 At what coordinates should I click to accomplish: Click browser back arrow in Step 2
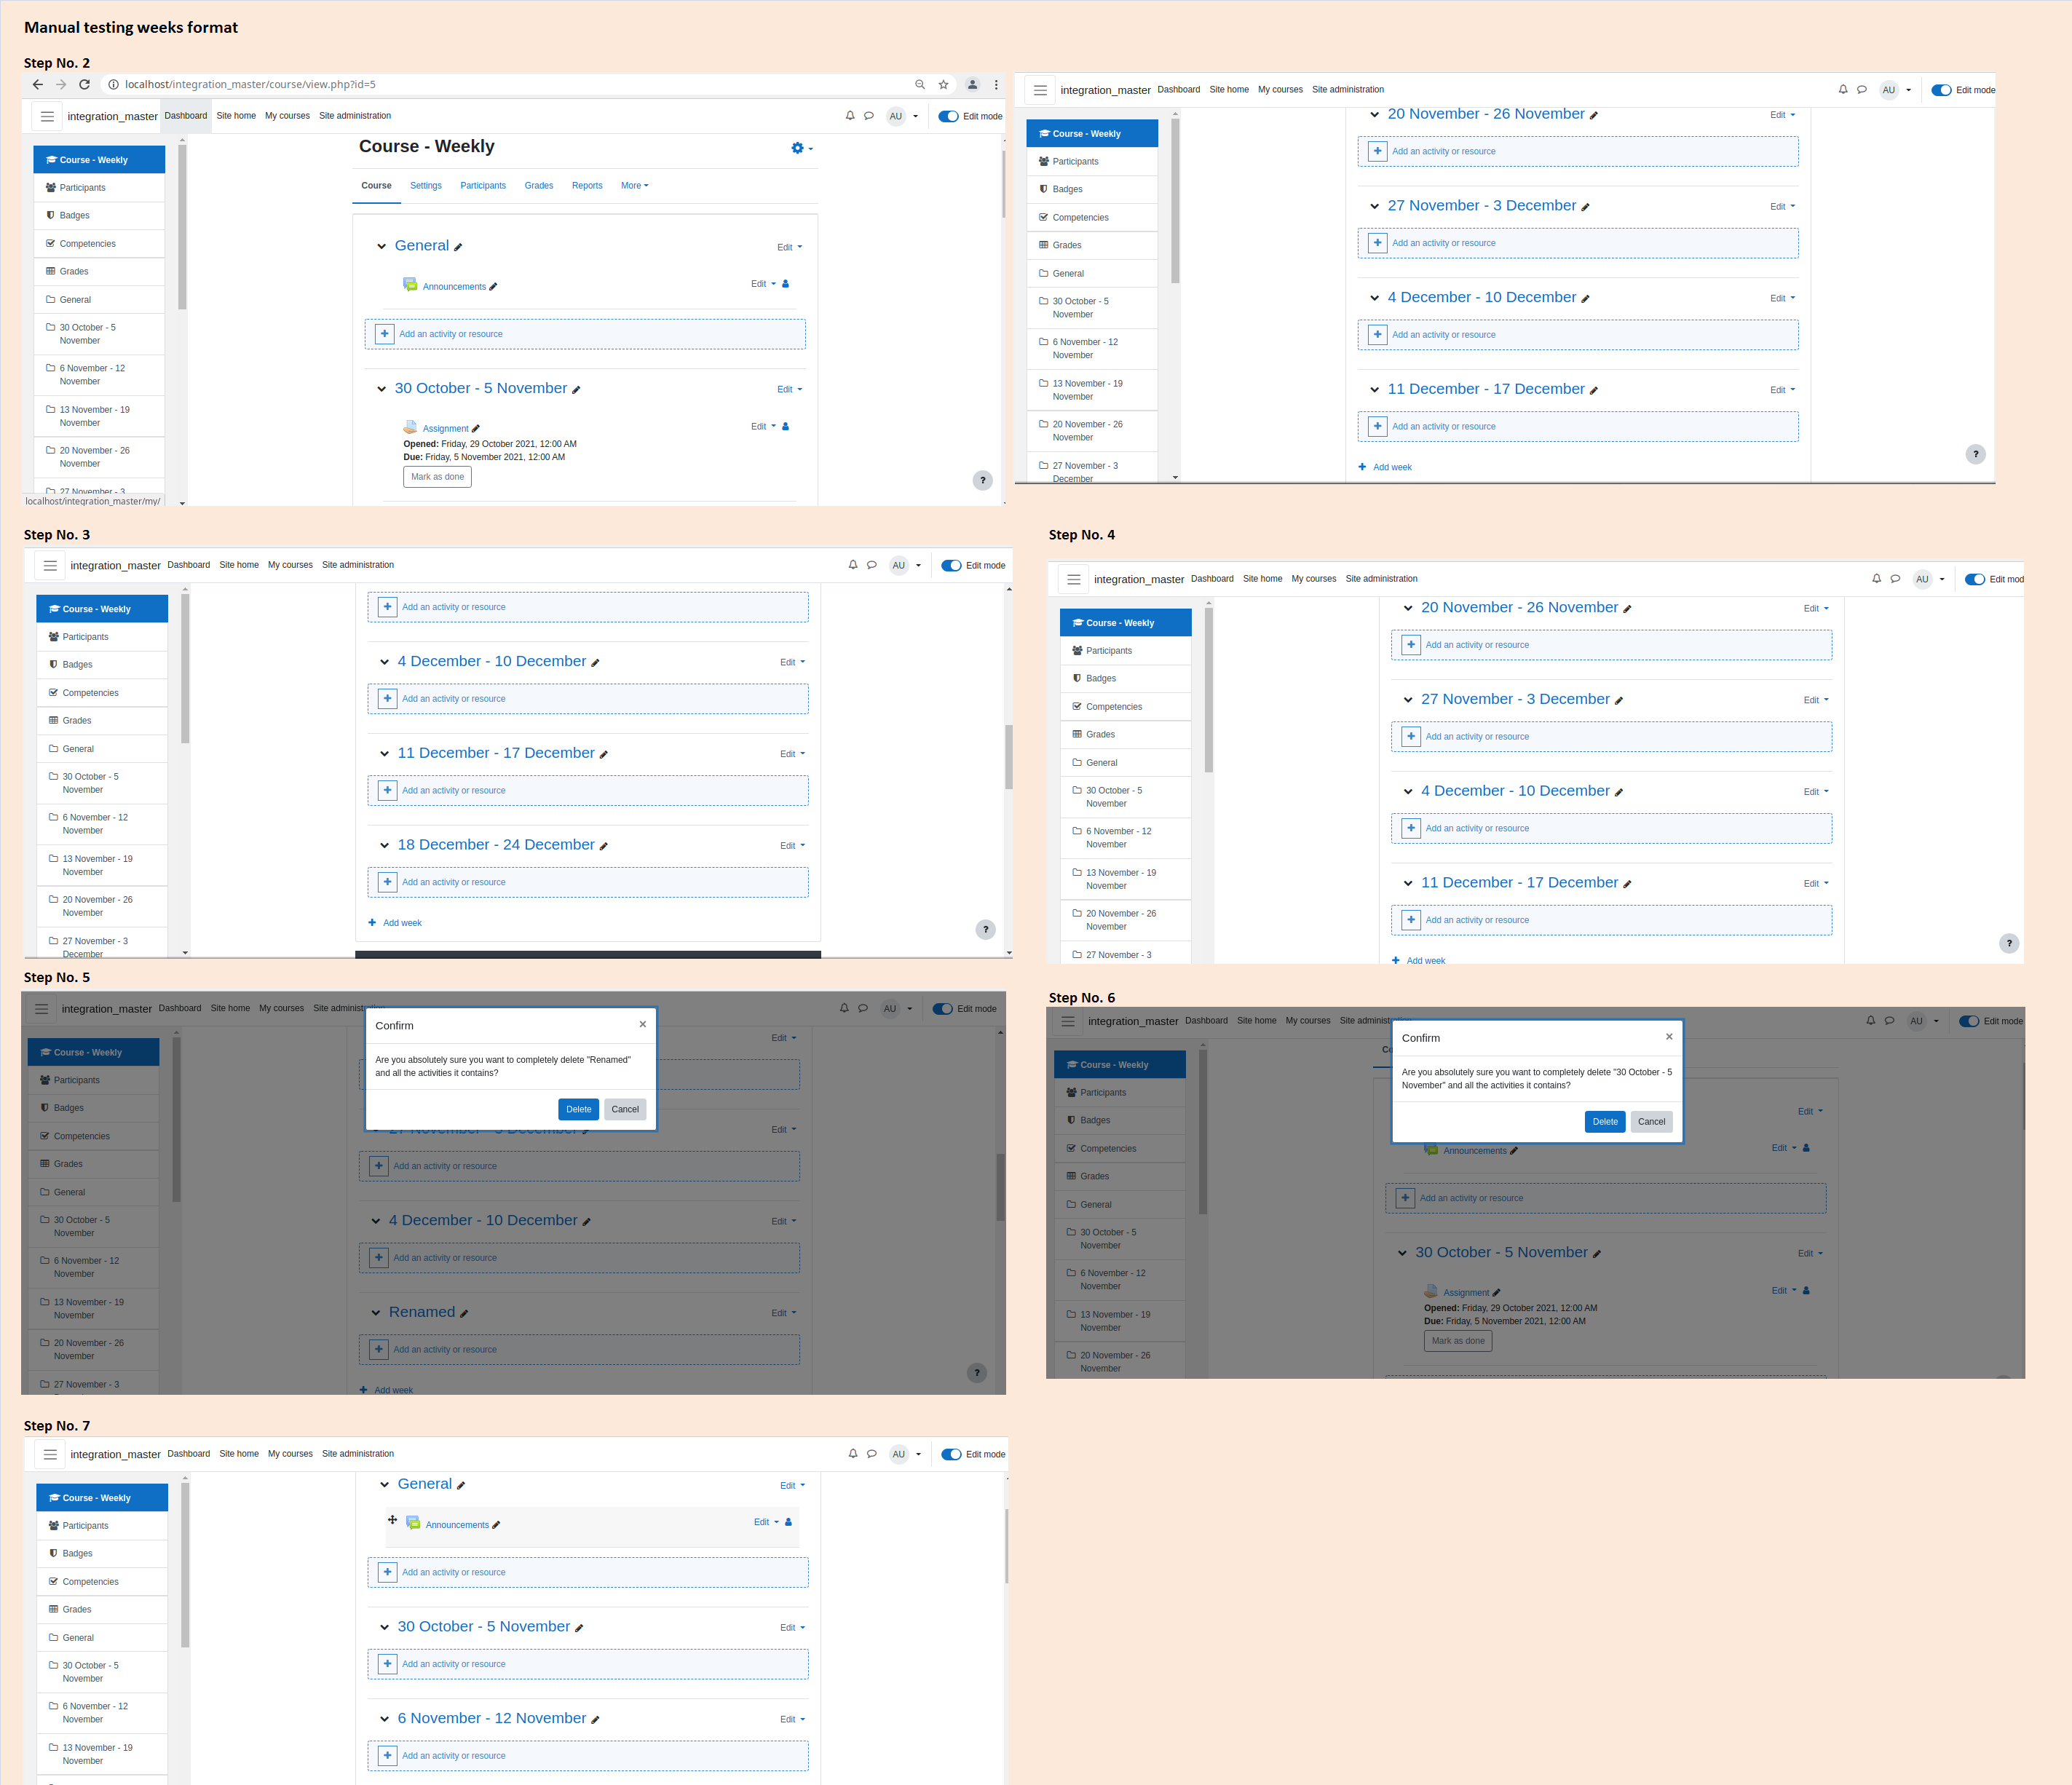click(38, 85)
